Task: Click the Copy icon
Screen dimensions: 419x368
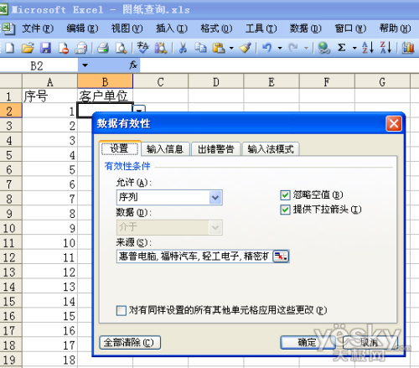Action: pyautogui.click(x=200, y=48)
